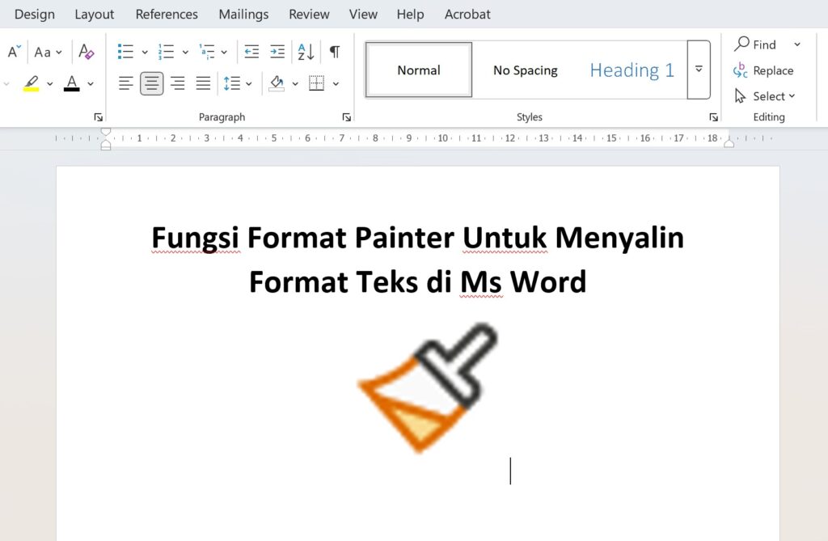Select the format painter brush image

429,387
